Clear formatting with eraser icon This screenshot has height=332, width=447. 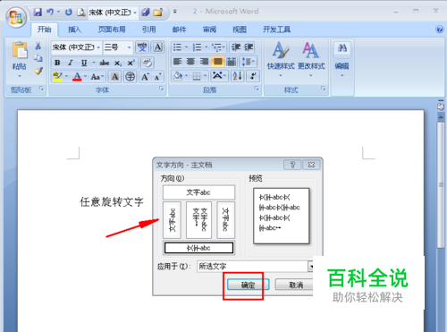click(148, 63)
